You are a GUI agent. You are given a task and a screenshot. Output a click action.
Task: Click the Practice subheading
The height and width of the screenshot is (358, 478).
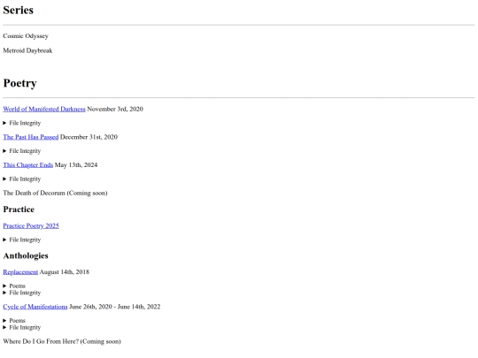click(19, 209)
